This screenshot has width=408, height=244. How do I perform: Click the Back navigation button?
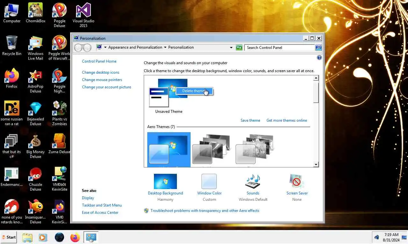[x=78, y=48]
